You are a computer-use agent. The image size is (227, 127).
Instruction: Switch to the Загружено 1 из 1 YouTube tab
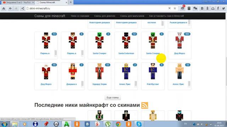18,2
